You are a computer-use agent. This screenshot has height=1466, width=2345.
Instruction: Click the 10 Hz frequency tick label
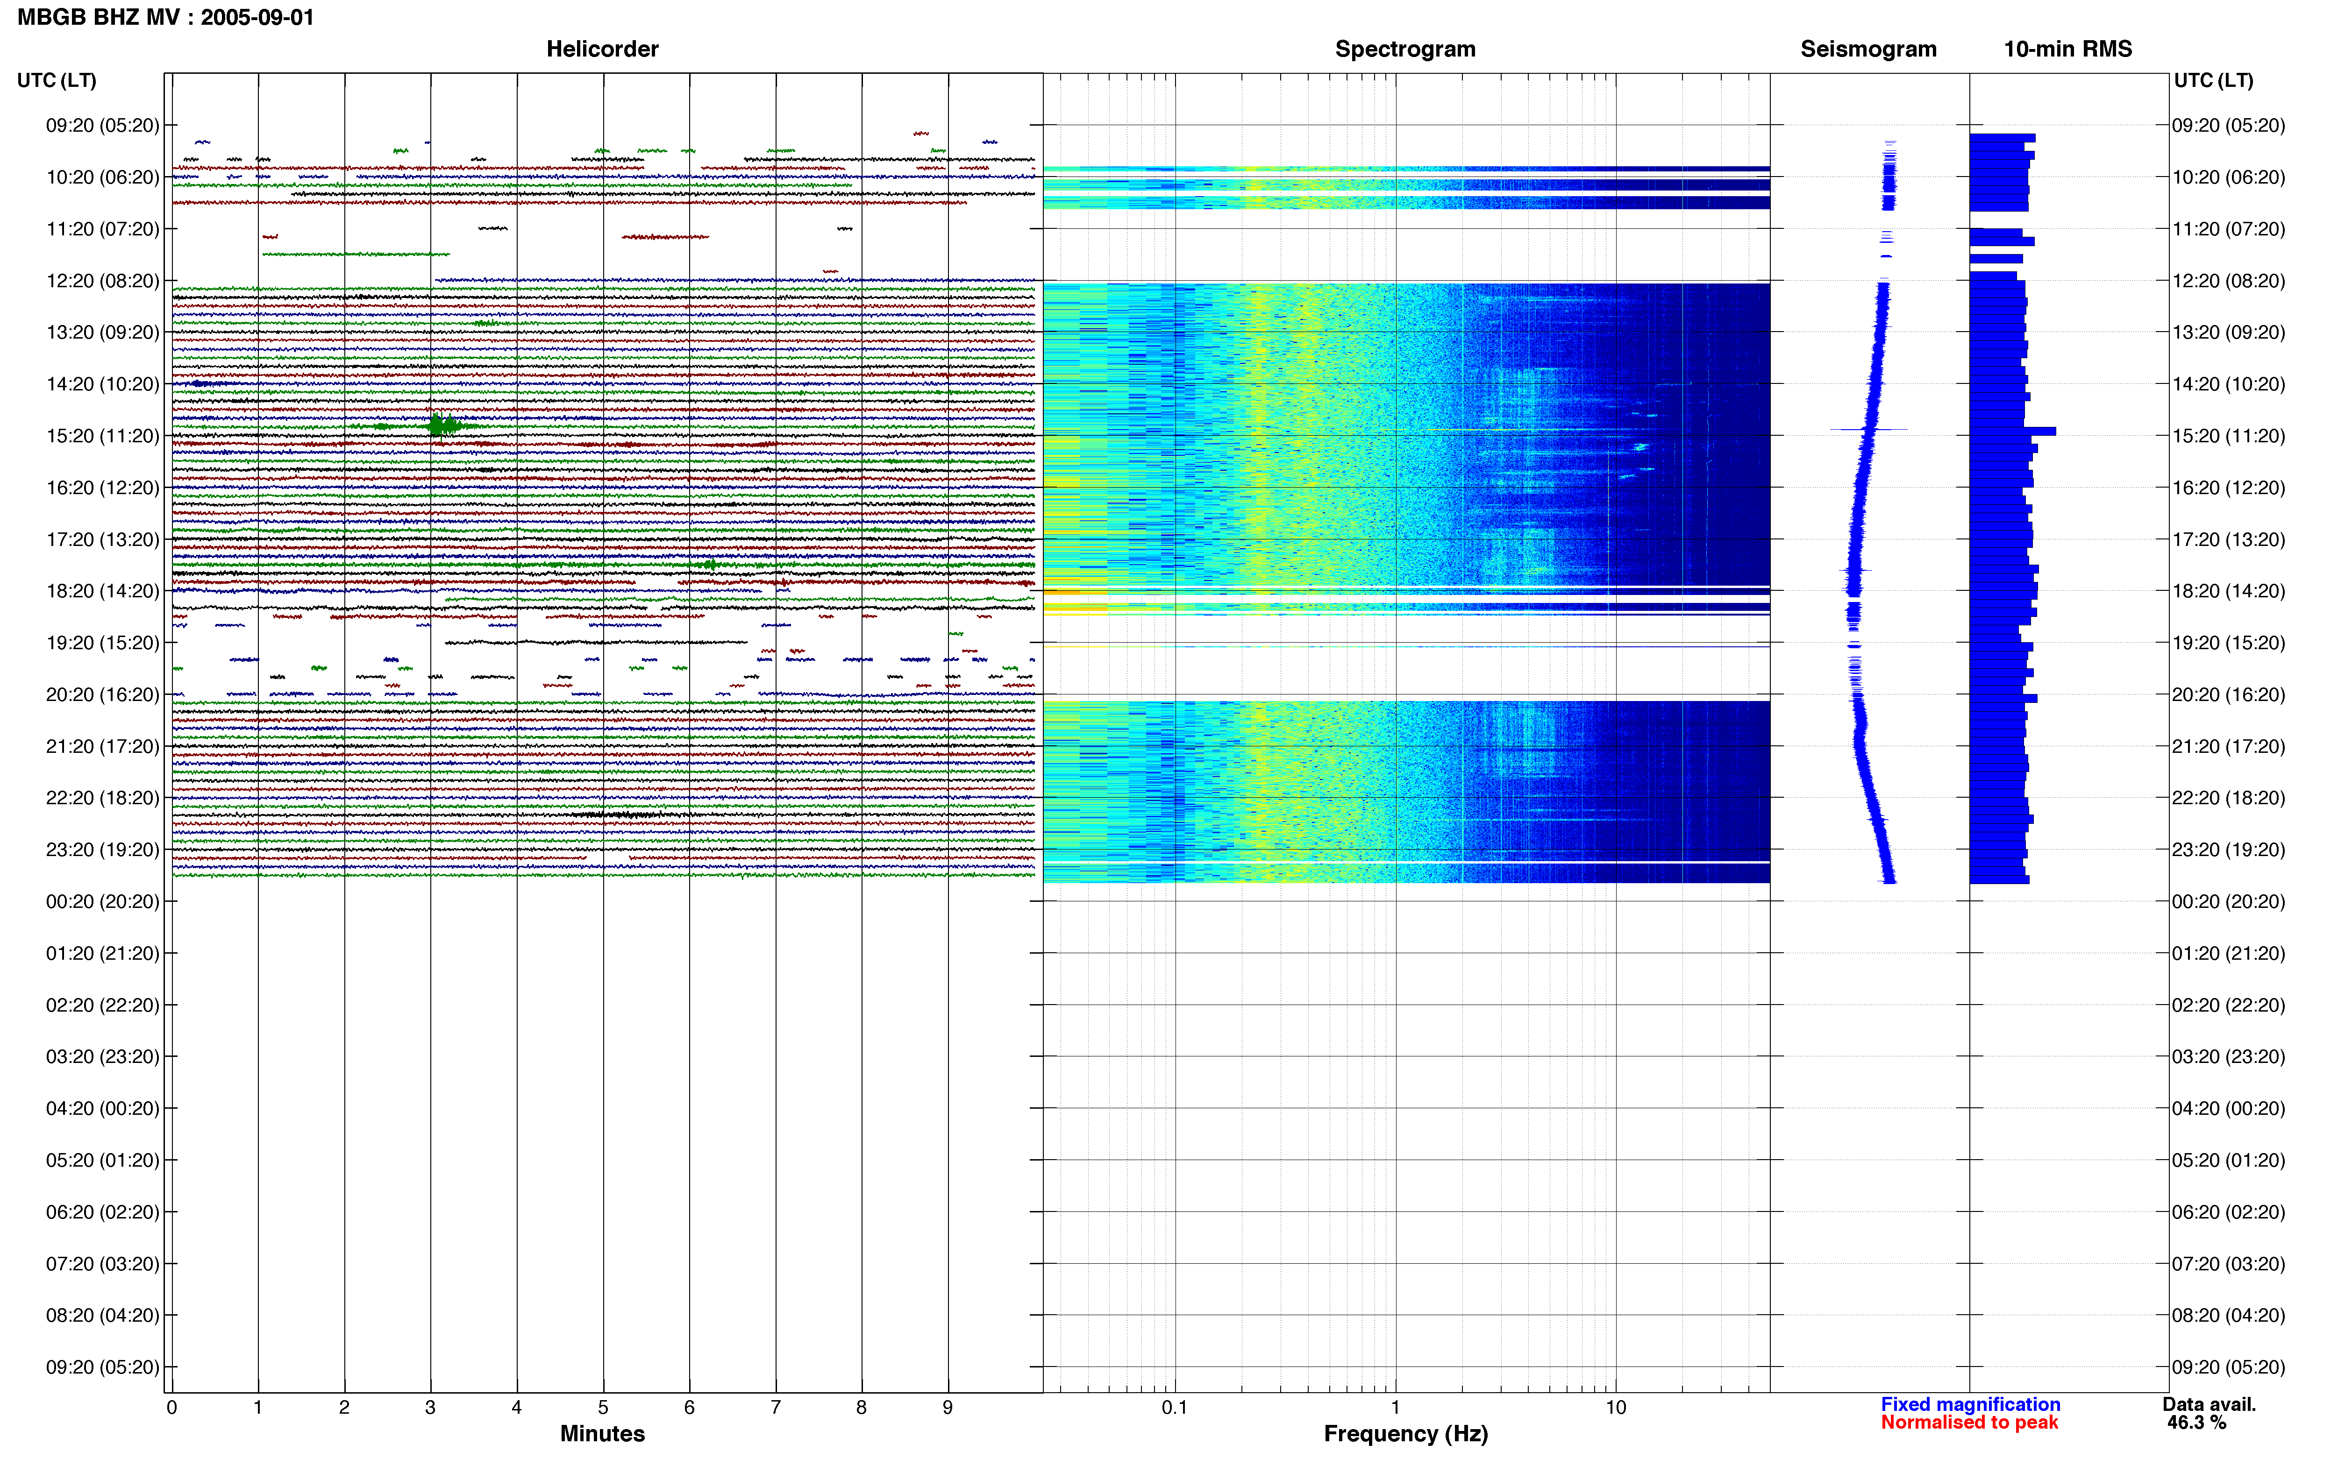click(1616, 1407)
